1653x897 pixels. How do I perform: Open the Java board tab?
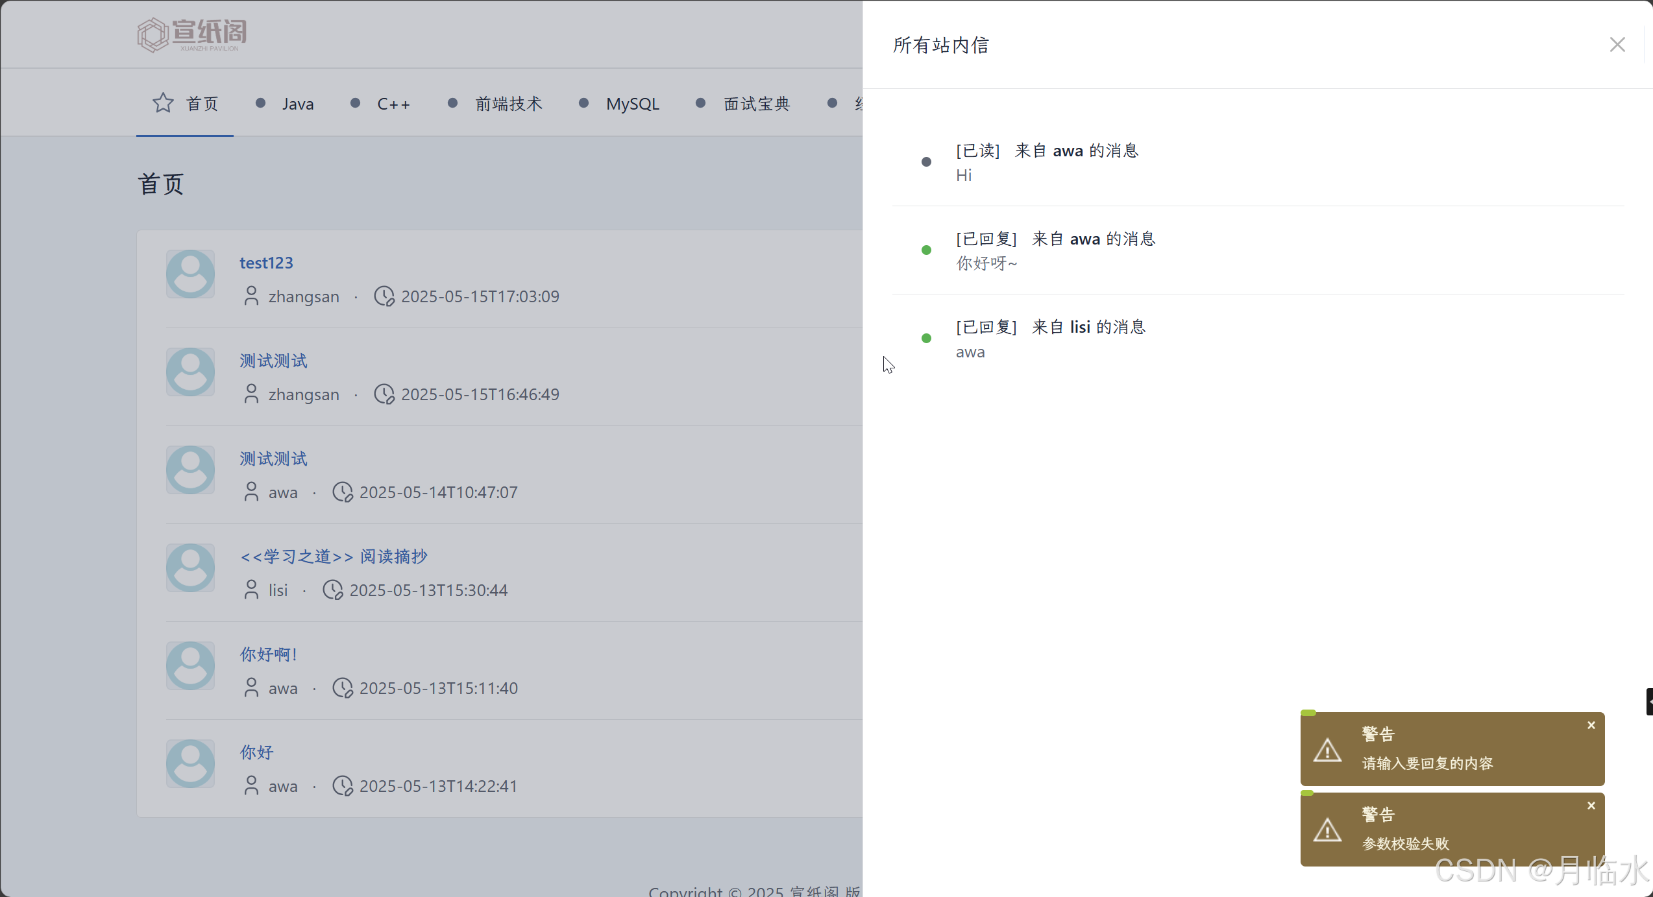coord(297,104)
